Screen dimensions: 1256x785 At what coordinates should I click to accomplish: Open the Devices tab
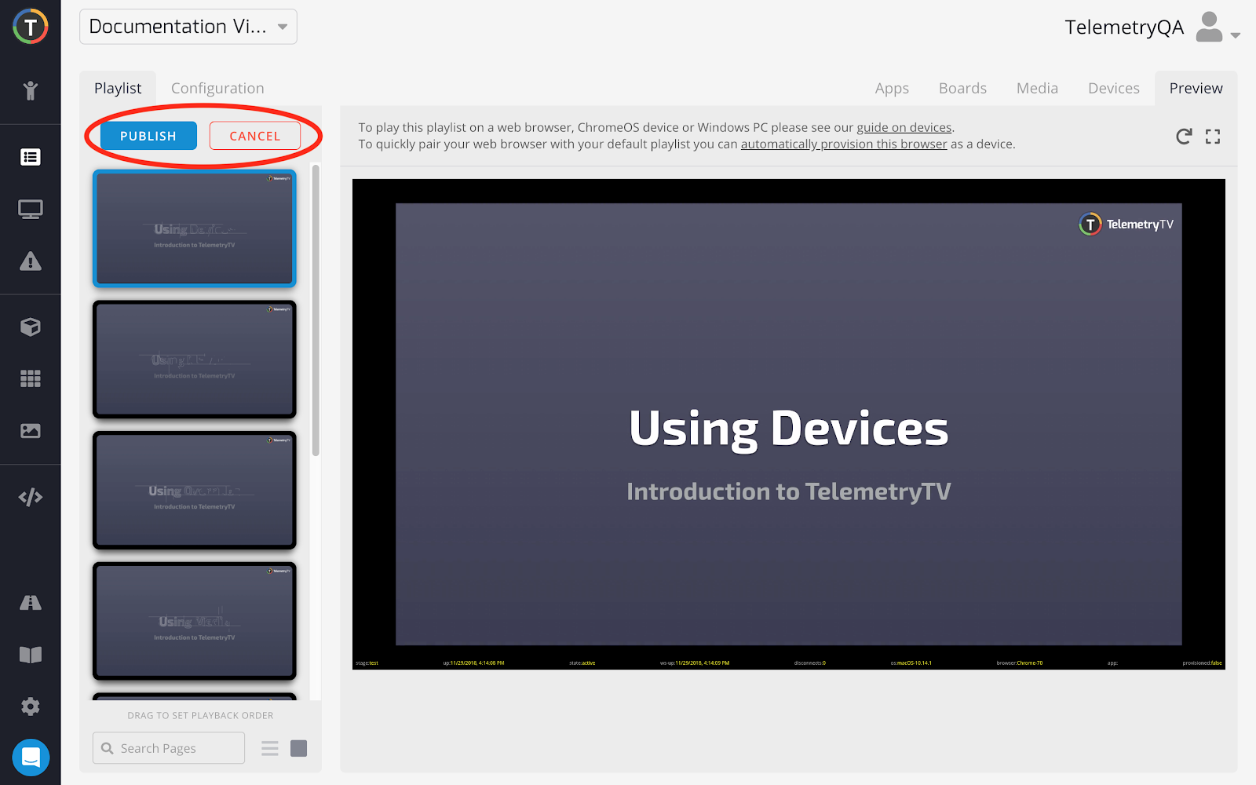1113,88
